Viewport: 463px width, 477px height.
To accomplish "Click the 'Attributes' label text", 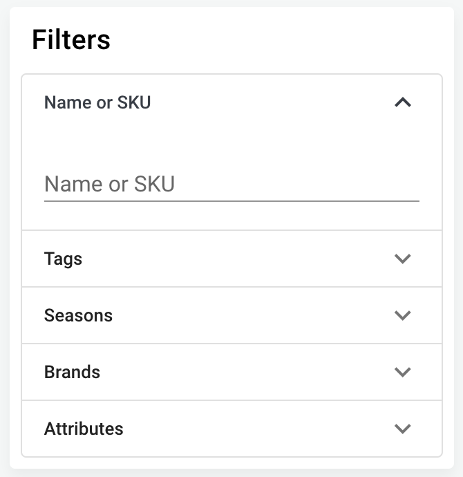I will click(x=84, y=429).
